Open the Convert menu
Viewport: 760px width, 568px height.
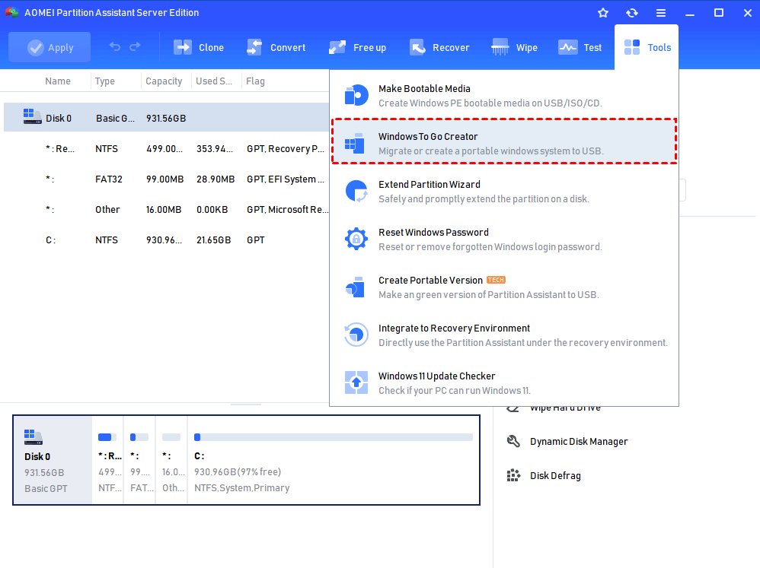[x=276, y=47]
